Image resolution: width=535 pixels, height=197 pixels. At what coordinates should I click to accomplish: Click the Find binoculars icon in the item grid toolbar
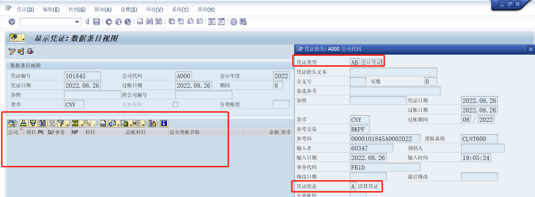[x=43, y=123]
